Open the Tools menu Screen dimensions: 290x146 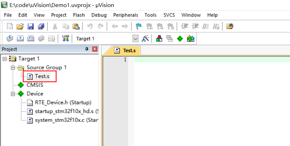tap(150, 15)
